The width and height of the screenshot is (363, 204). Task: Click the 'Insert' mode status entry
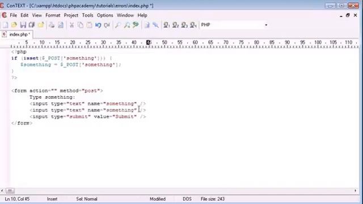pos(52,199)
